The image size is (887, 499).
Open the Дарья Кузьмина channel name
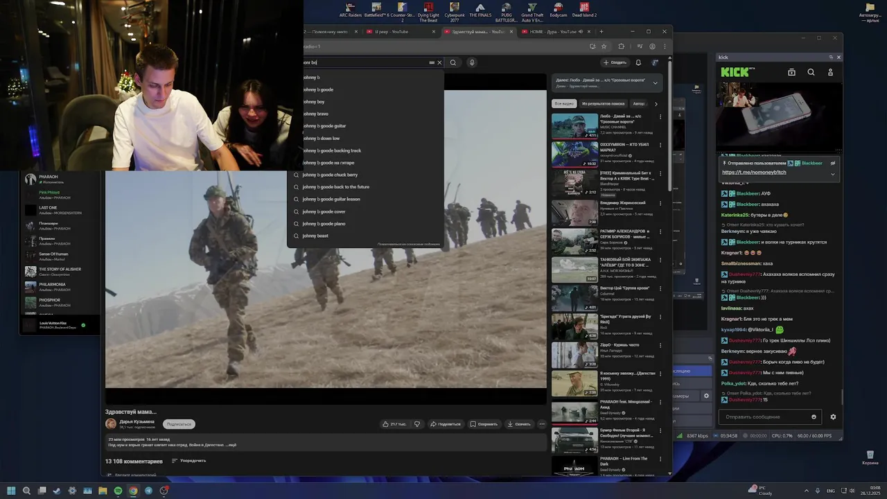[x=137, y=421]
